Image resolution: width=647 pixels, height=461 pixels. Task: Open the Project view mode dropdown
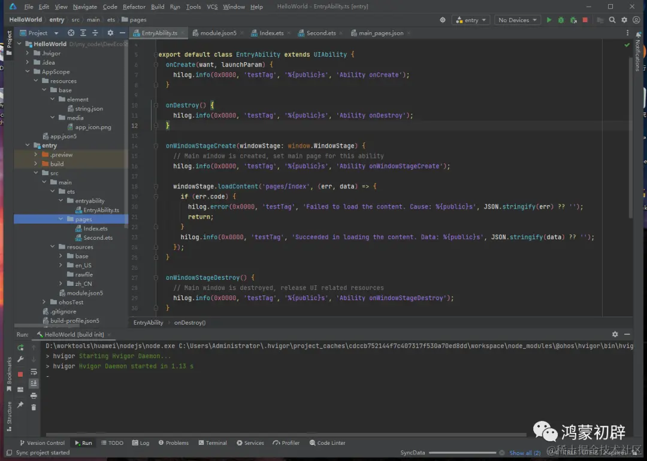[39, 33]
